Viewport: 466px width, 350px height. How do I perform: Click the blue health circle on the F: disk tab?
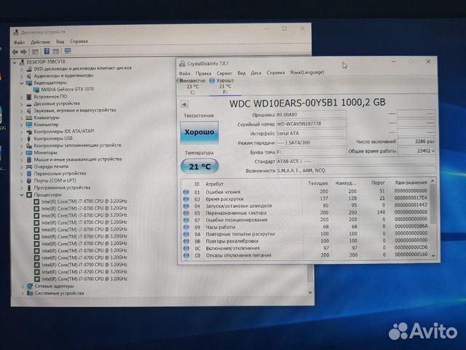(212, 81)
